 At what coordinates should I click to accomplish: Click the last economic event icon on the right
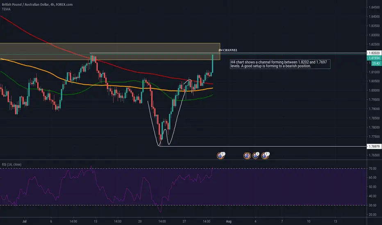tap(265, 155)
